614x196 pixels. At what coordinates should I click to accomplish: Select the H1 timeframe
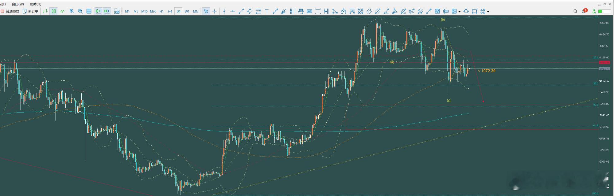tap(161, 11)
